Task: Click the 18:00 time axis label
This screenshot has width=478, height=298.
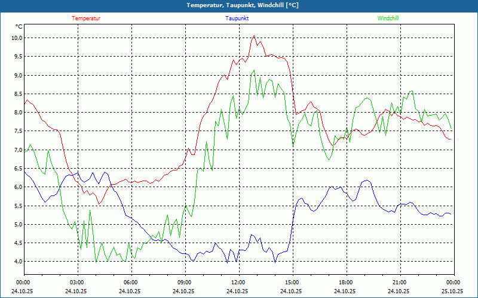Action: (x=346, y=283)
